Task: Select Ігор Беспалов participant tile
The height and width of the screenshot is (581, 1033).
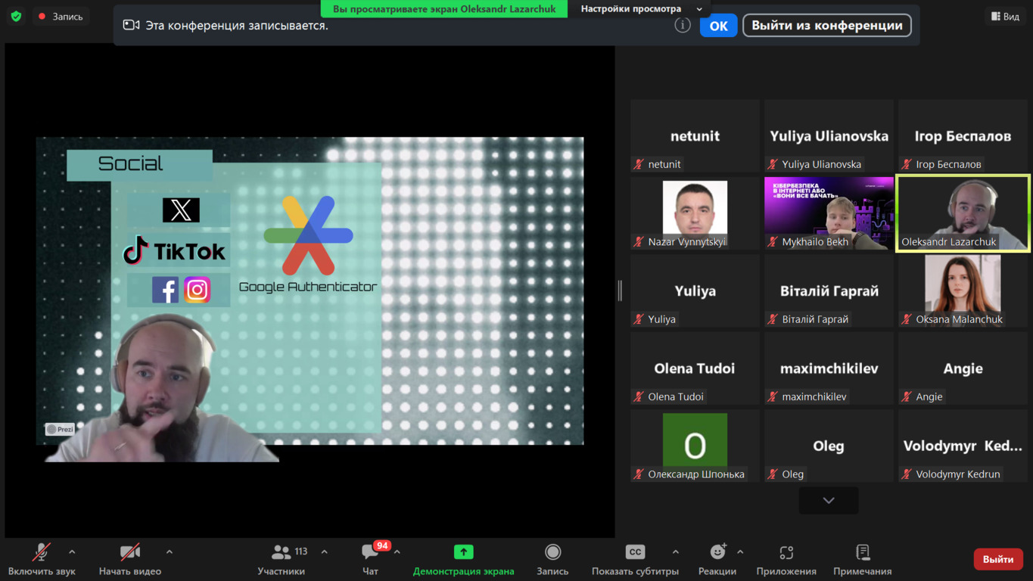Action: point(963,135)
